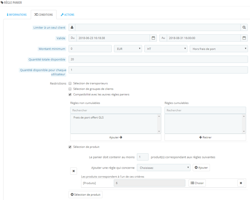Click Rechercher in Règles cumulables
This screenshot has width=250, height=200.
205,110
